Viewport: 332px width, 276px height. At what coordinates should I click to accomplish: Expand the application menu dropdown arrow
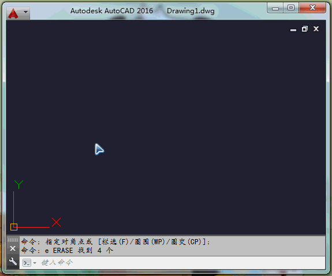[25, 12]
